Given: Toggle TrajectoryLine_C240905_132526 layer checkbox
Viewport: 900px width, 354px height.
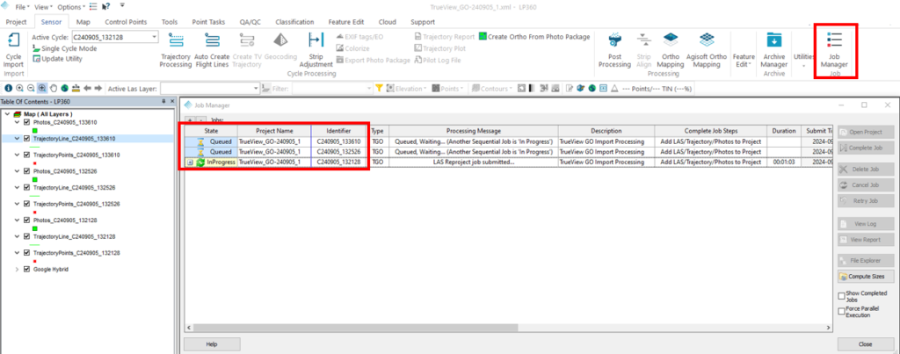Looking at the screenshot, I should (26, 187).
